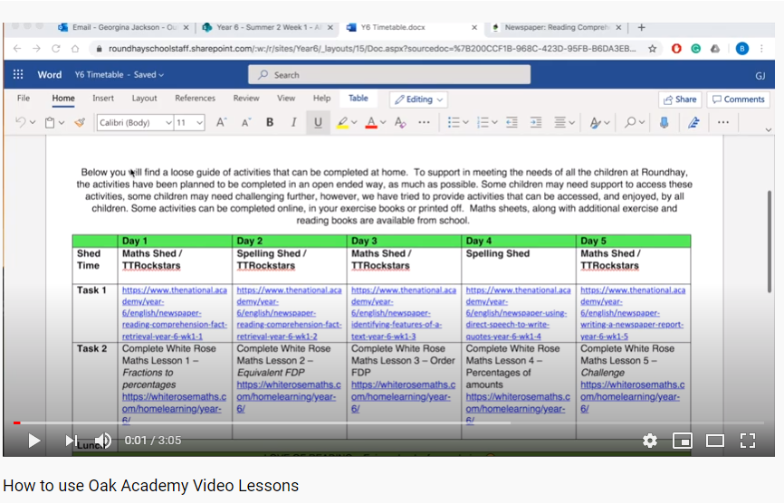Image resolution: width=784 pixels, height=503 pixels.
Task: Open more ribbon options ellipsis at right
Action: [723, 122]
